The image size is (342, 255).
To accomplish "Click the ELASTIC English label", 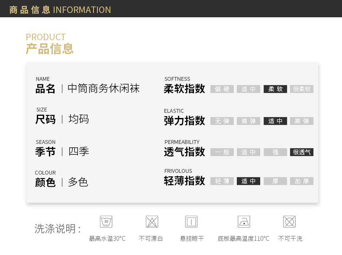I will tap(174, 111).
